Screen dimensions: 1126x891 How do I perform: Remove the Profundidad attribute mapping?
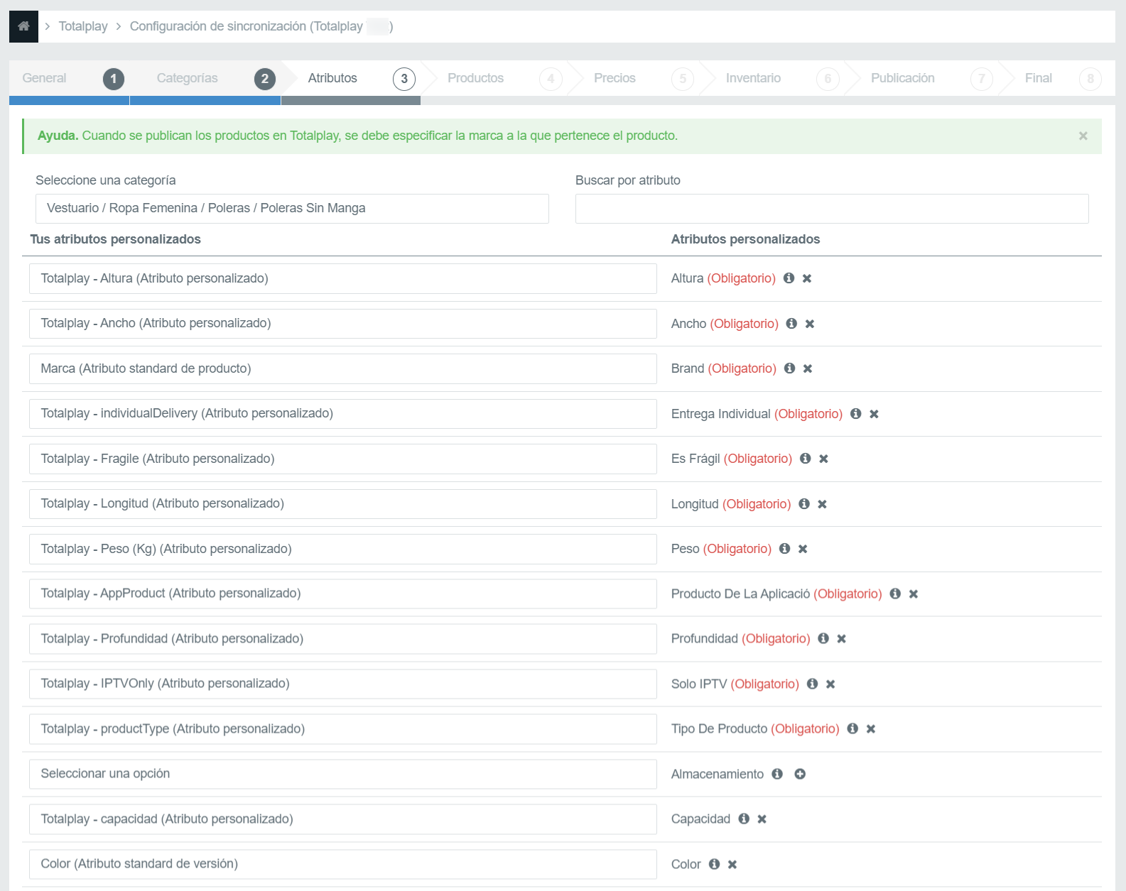tap(842, 639)
